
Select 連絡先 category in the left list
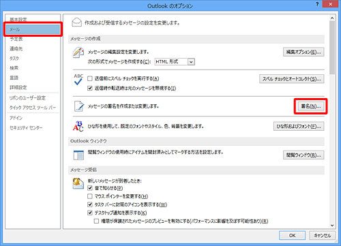(x=16, y=48)
